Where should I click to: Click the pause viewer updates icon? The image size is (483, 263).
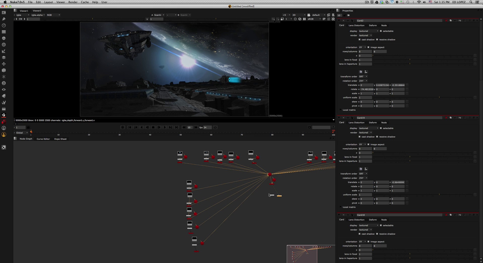click(x=304, y=19)
